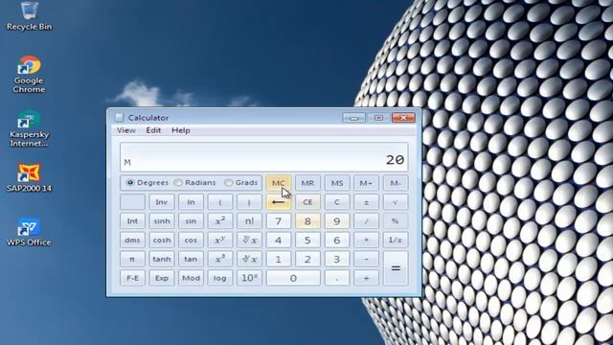Click the backspace arrow key

pyautogui.click(x=279, y=202)
